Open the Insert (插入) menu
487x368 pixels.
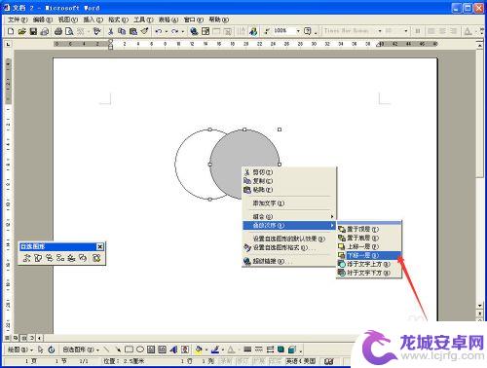click(93, 19)
